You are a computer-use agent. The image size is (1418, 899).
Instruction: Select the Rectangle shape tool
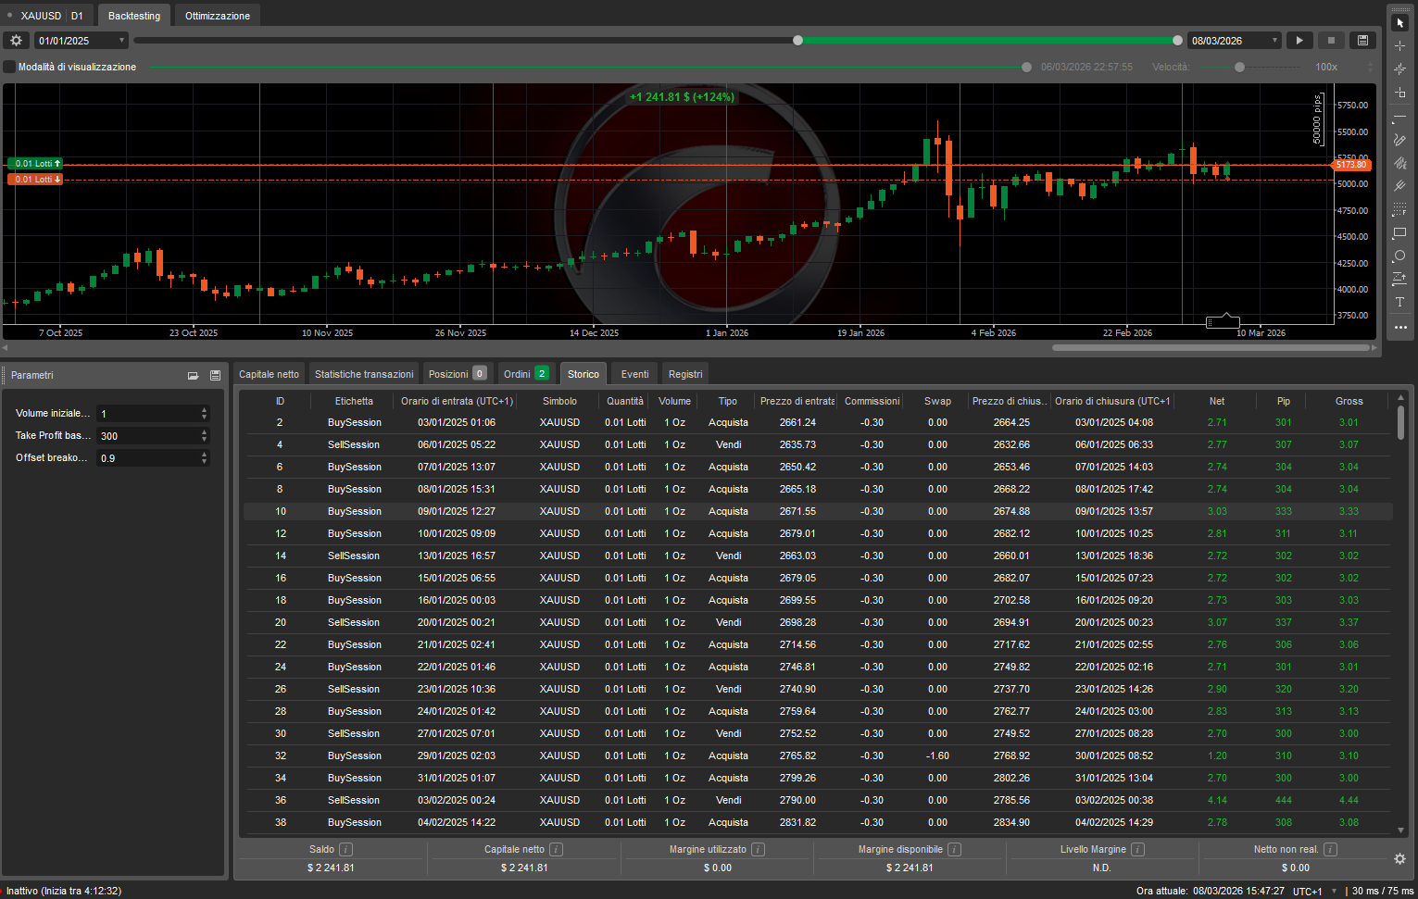(x=1399, y=233)
